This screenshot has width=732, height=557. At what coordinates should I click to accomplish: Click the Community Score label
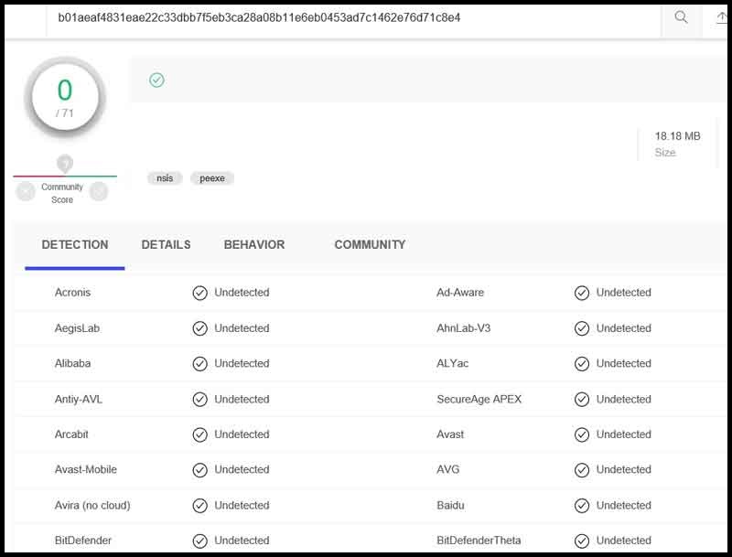tap(62, 193)
